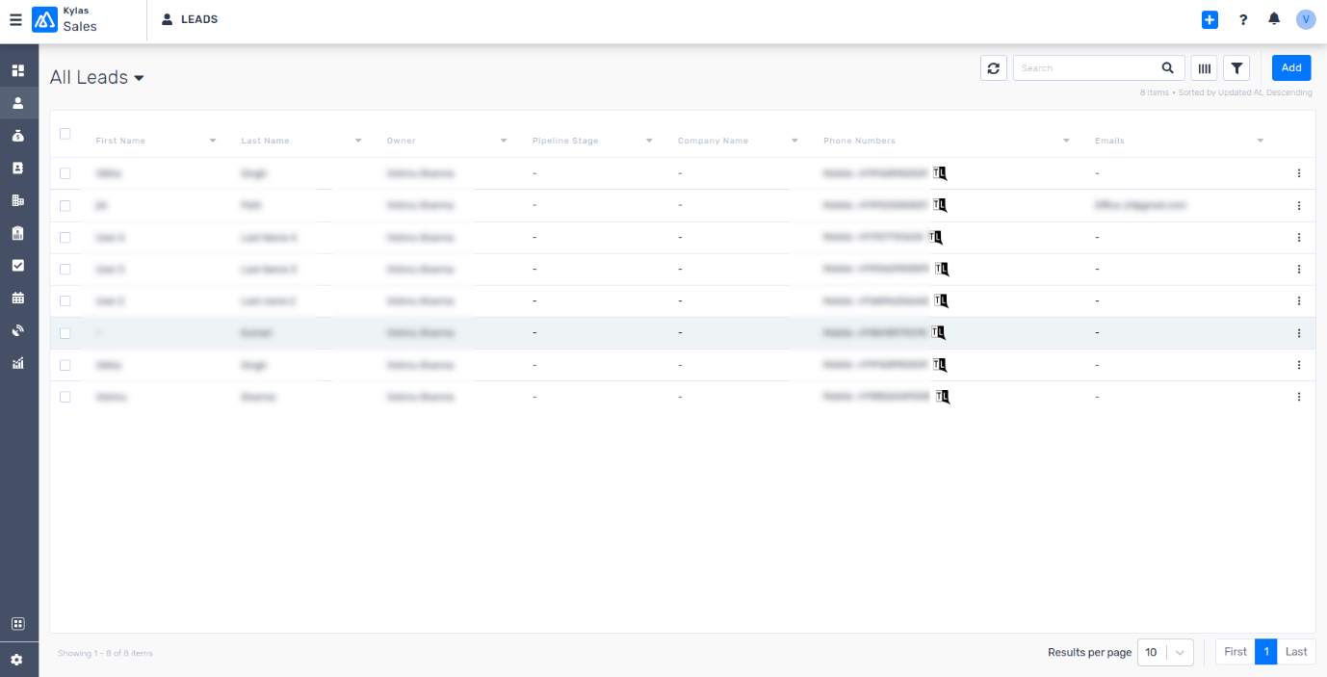Click the refresh leads list icon
The height and width of the screenshot is (677, 1327).
pyautogui.click(x=993, y=68)
